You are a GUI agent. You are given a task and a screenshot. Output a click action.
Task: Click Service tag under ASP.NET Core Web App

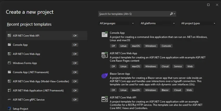[x=178, y=66]
